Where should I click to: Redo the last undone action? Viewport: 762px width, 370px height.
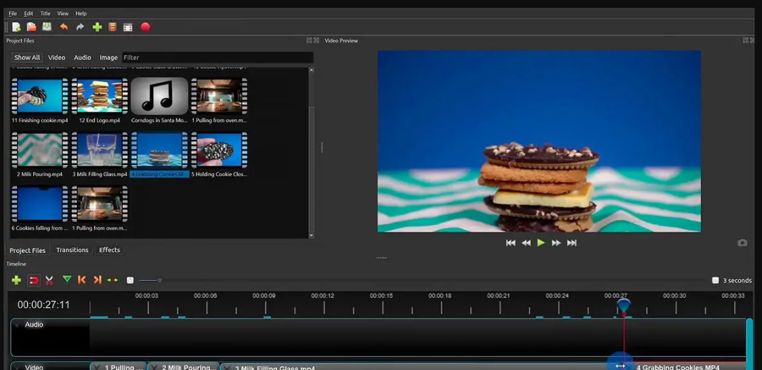80,27
